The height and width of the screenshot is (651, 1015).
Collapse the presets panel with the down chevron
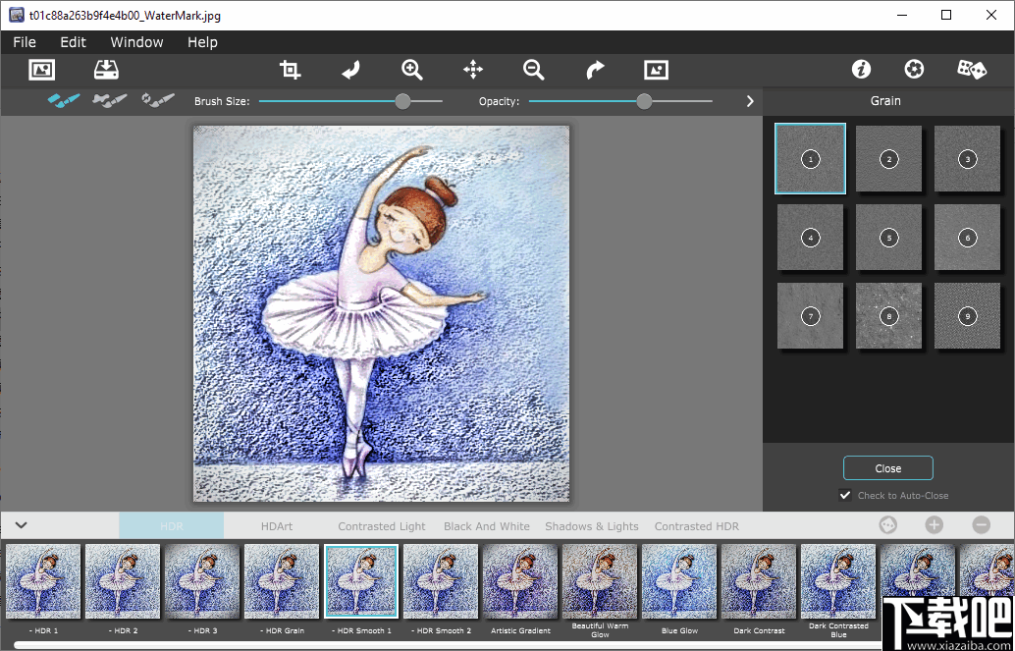22,525
